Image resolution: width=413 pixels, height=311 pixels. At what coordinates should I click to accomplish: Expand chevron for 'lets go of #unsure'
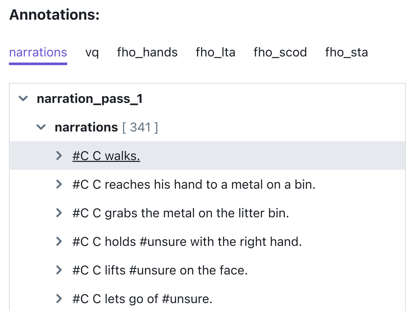coord(59,298)
